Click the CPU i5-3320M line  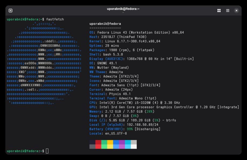pos(135,103)
